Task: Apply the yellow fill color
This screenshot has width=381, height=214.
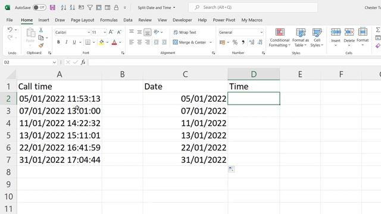Action: 102,42
